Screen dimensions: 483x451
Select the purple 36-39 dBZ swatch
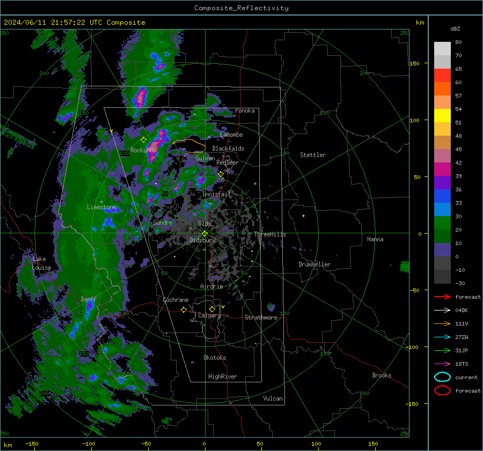(x=442, y=182)
